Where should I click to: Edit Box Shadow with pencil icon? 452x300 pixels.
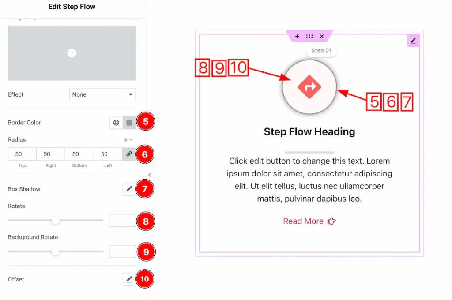(129, 189)
